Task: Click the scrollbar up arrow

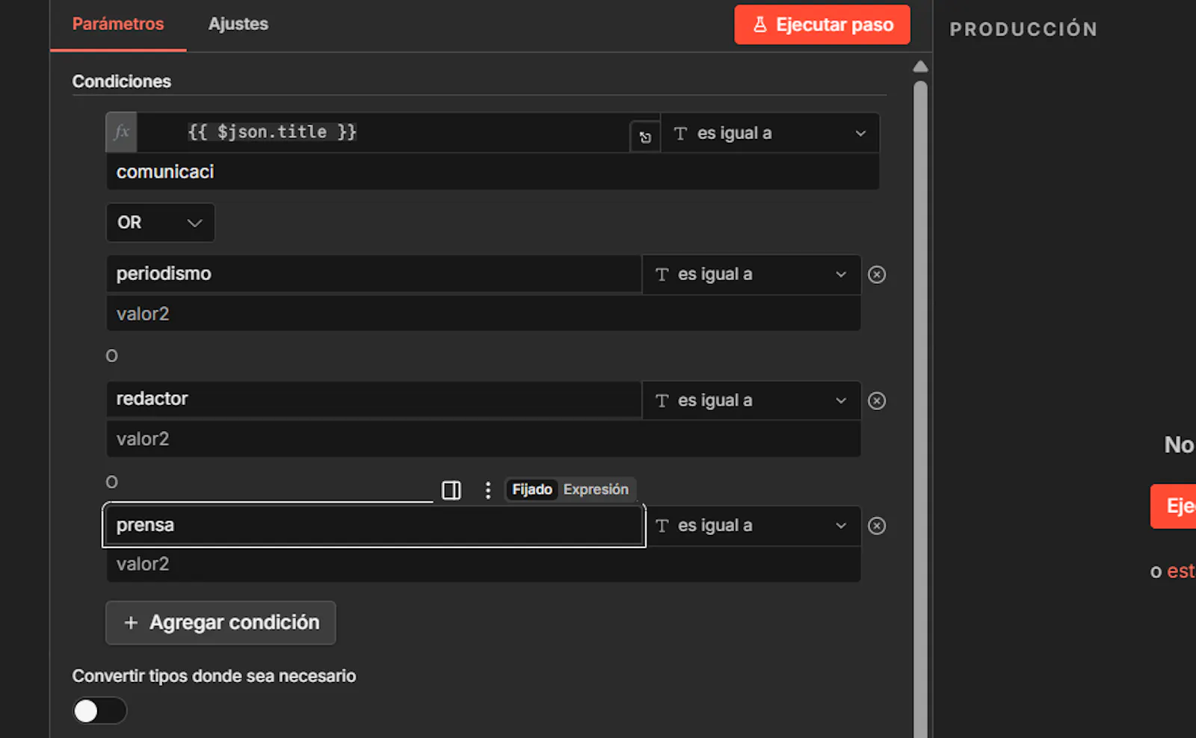Action: (x=921, y=66)
